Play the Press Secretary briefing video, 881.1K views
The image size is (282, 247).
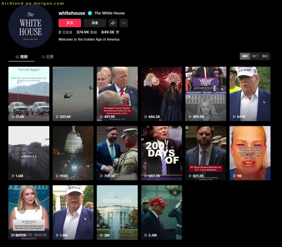(x=29, y=213)
